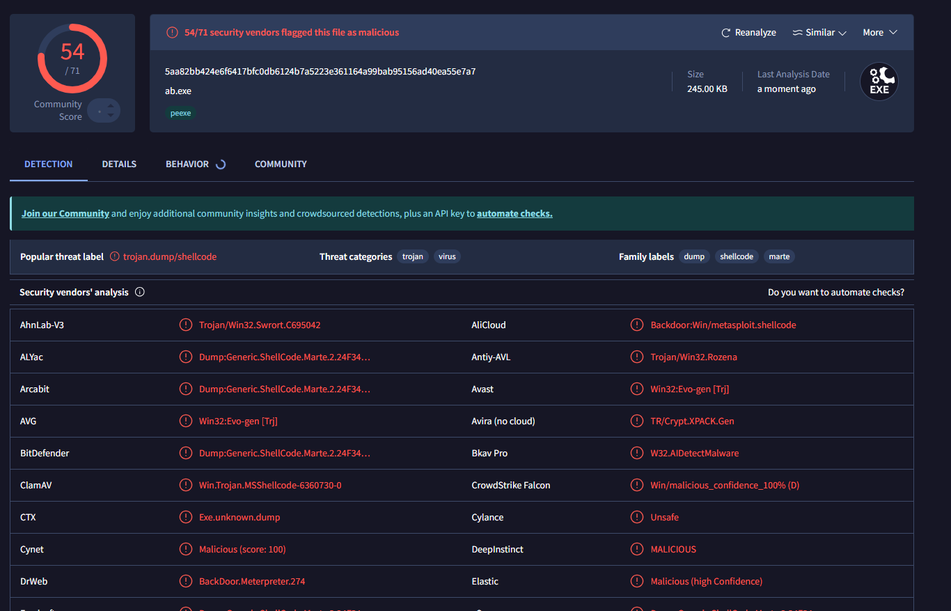The width and height of the screenshot is (951, 611).
Task: Click the alert icon for Avast detection
Action: tap(637, 389)
